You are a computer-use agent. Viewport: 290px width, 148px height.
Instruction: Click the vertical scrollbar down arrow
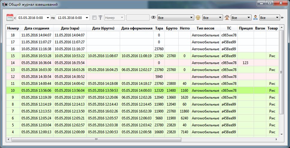pyautogui.click(x=281, y=134)
